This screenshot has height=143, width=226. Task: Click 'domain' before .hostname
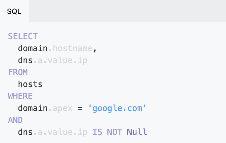tap(33, 48)
